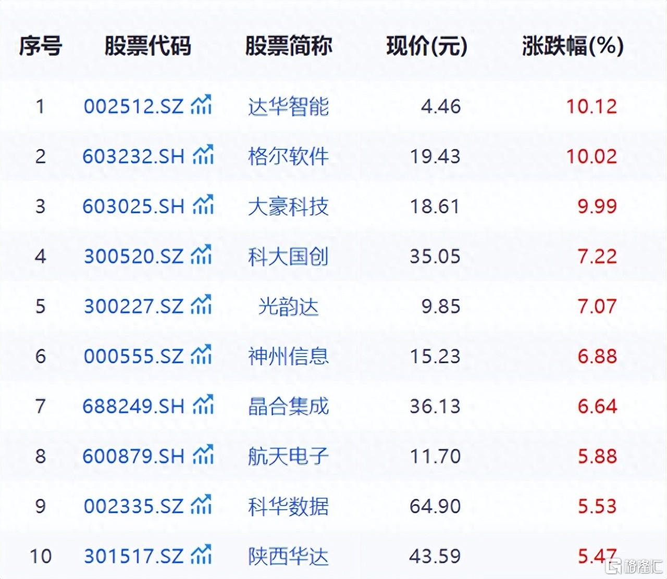Open chart icon beside 603232.SH
This screenshot has width=667, height=579.
pyautogui.click(x=203, y=155)
